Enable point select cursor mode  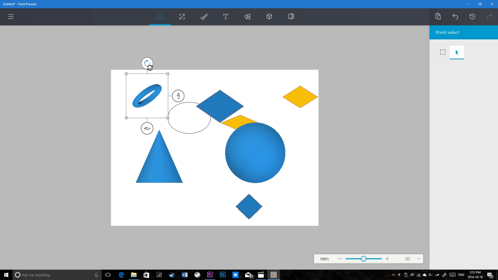[457, 52]
